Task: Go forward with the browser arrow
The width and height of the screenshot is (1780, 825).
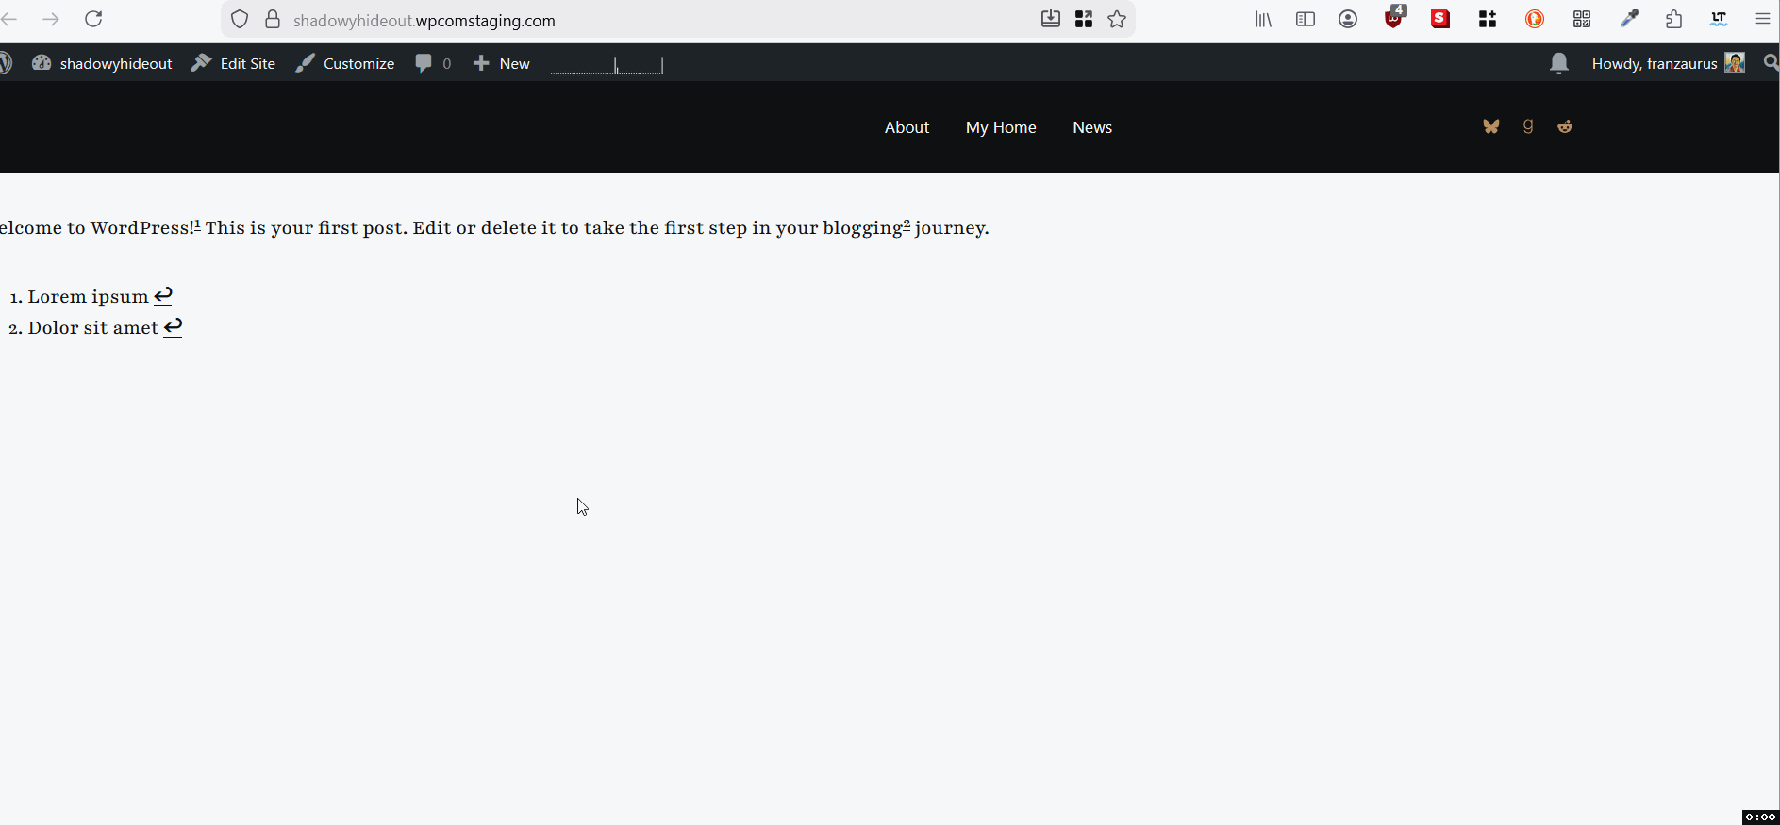Action: [x=51, y=19]
